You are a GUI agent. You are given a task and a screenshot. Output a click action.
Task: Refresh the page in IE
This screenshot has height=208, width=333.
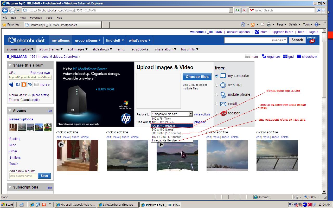coord(237,10)
